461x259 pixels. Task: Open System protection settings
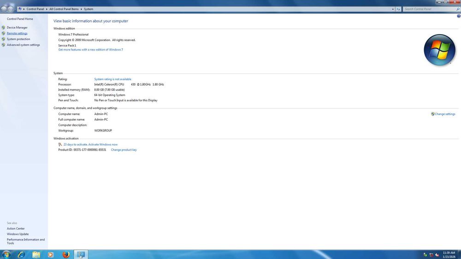pos(18,39)
